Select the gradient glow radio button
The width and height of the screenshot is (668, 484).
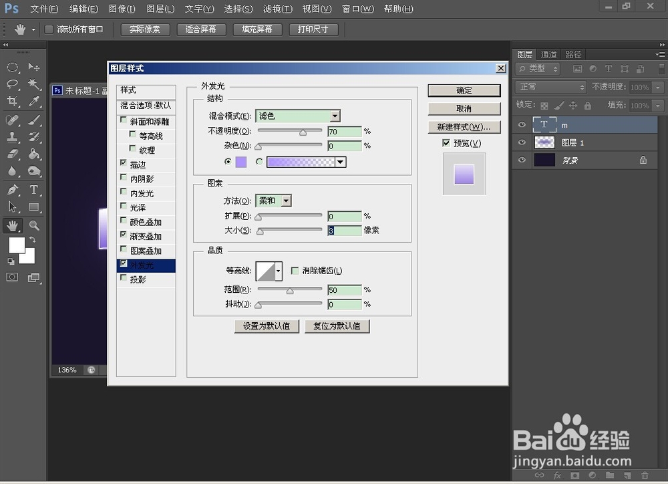(259, 162)
